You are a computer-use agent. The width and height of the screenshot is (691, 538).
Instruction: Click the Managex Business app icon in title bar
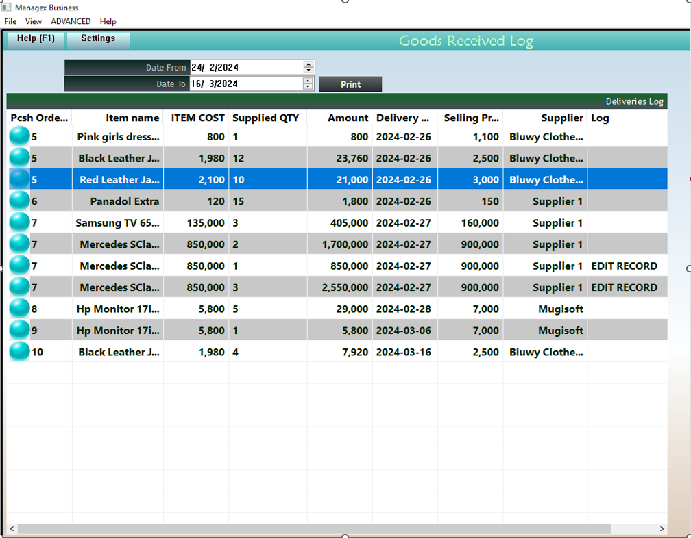pyautogui.click(x=6, y=8)
